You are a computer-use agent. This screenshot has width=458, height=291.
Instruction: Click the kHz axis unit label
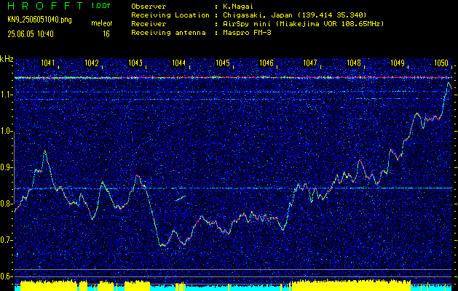click(x=7, y=59)
